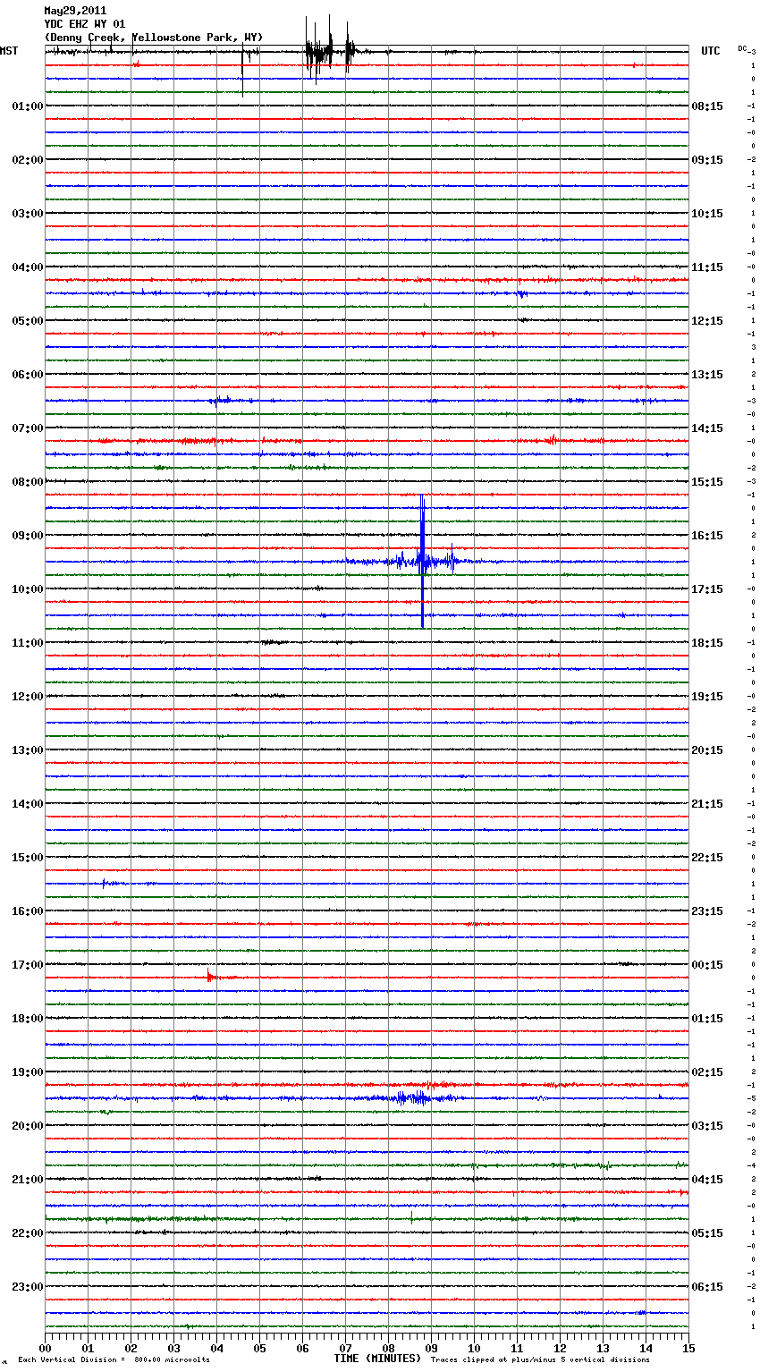
Task: Click the red event onset after 17:00 MST
Action: coord(210,976)
